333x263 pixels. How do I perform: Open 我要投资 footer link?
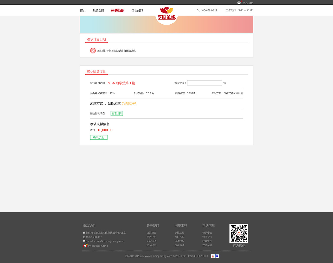coord(207,241)
